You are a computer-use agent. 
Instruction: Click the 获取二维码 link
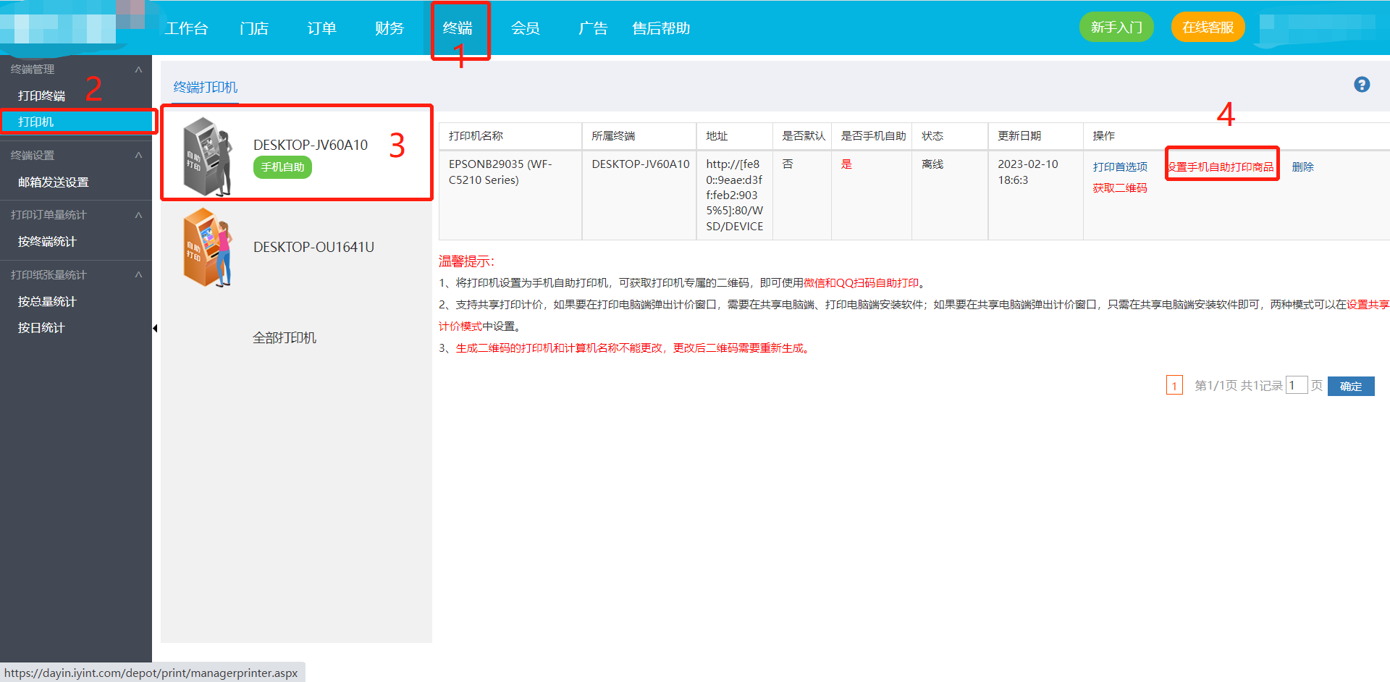(1120, 188)
